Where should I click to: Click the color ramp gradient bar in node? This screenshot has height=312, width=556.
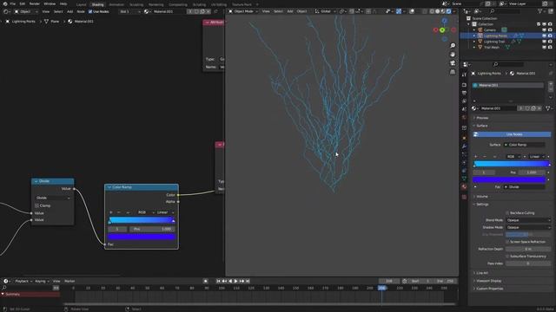click(x=141, y=220)
